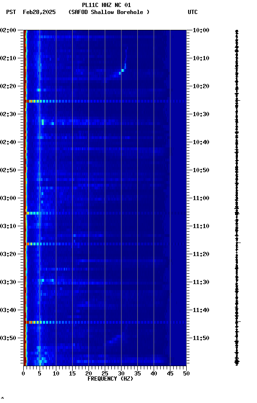Screen dimensions: 257x403
Task: Click the 40 Hz frequency axis label
Action: click(154, 374)
